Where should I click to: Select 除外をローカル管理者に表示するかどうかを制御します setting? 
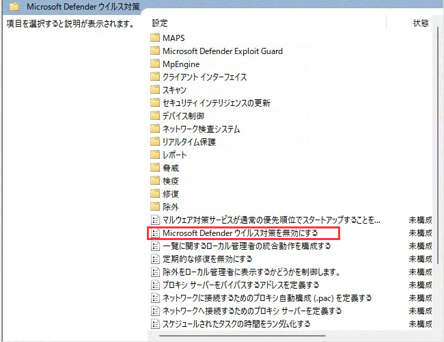pyautogui.click(x=251, y=272)
